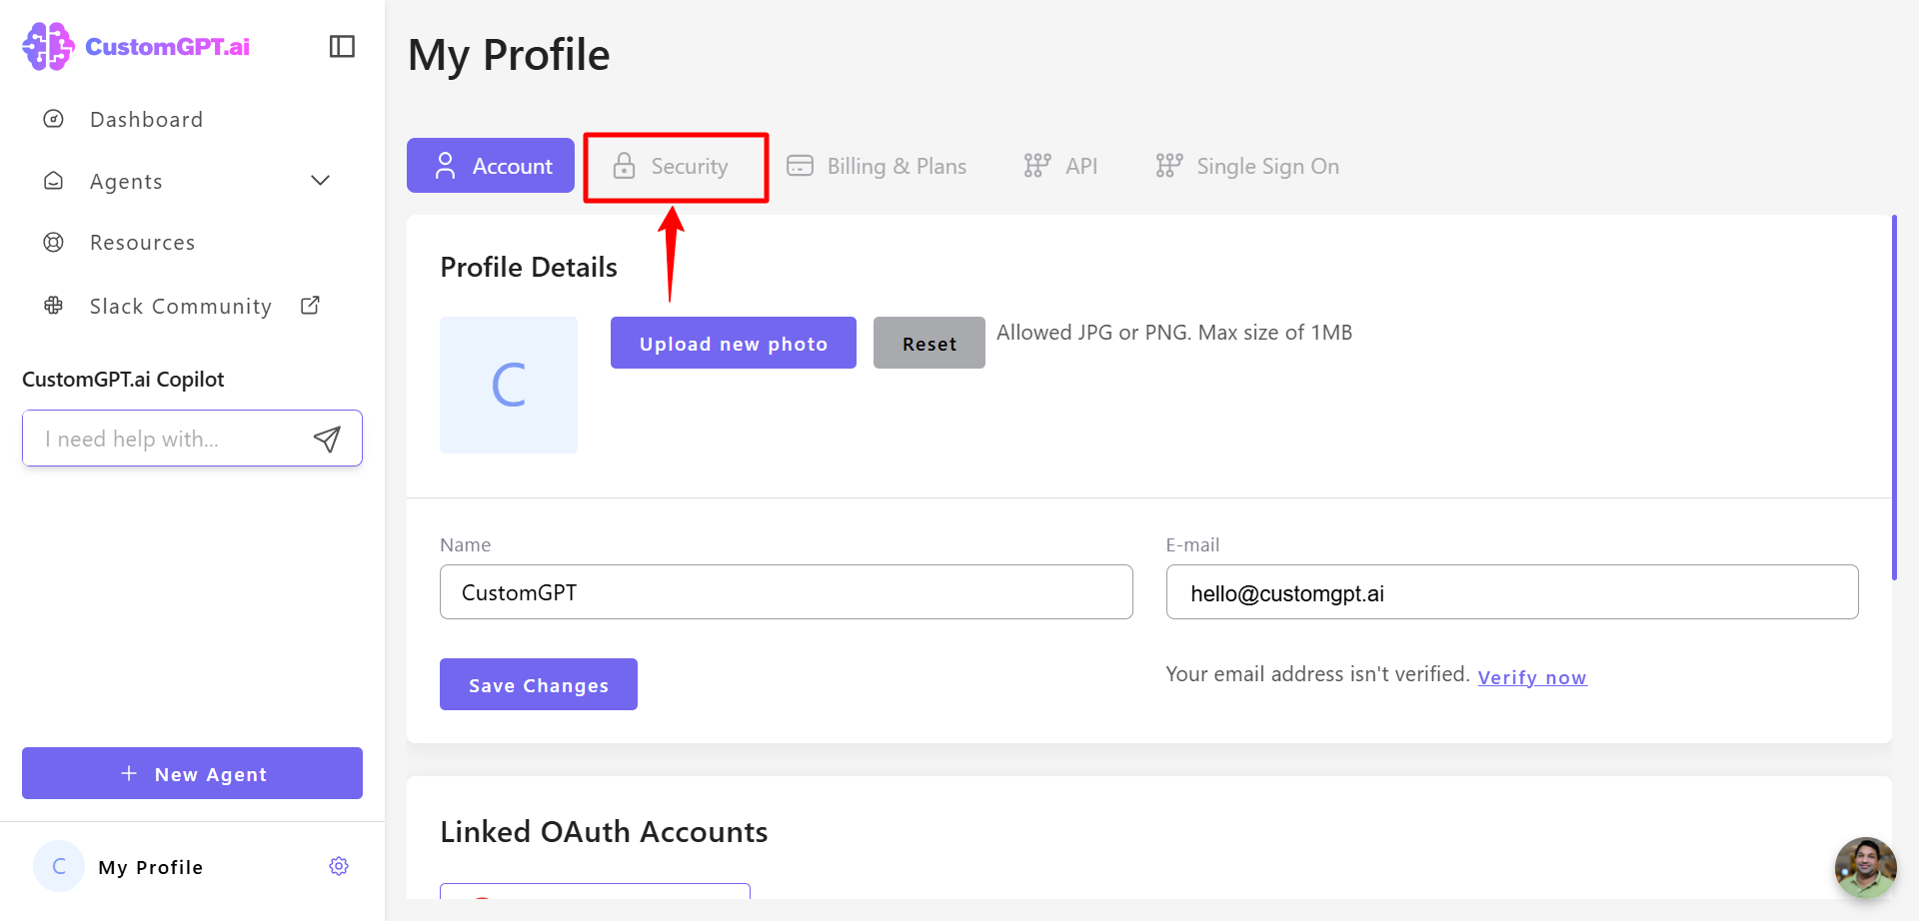Create a New Agent

pyautogui.click(x=192, y=773)
